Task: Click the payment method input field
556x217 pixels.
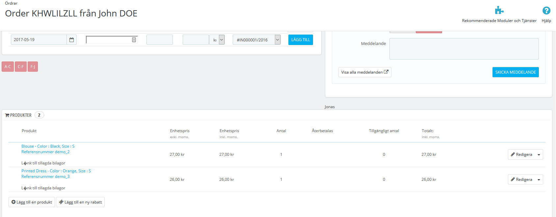Action: (112, 40)
